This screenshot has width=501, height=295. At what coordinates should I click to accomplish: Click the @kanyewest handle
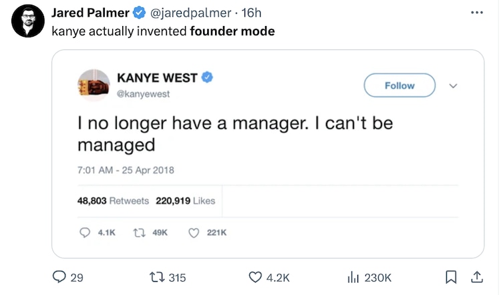click(x=144, y=94)
